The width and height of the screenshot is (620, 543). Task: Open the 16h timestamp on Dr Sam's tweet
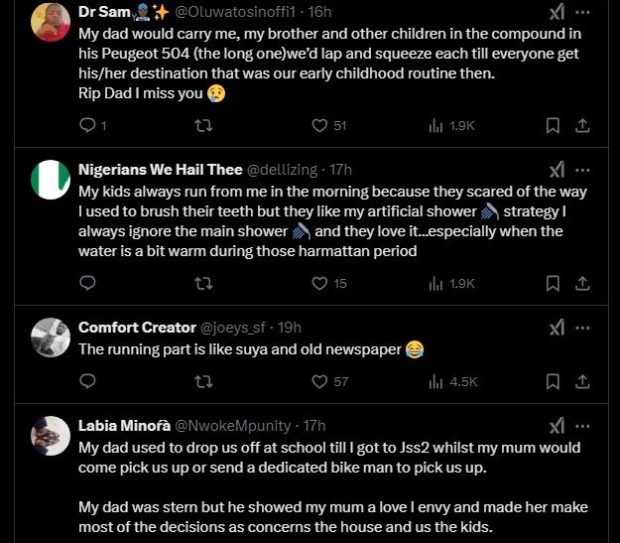tap(318, 12)
